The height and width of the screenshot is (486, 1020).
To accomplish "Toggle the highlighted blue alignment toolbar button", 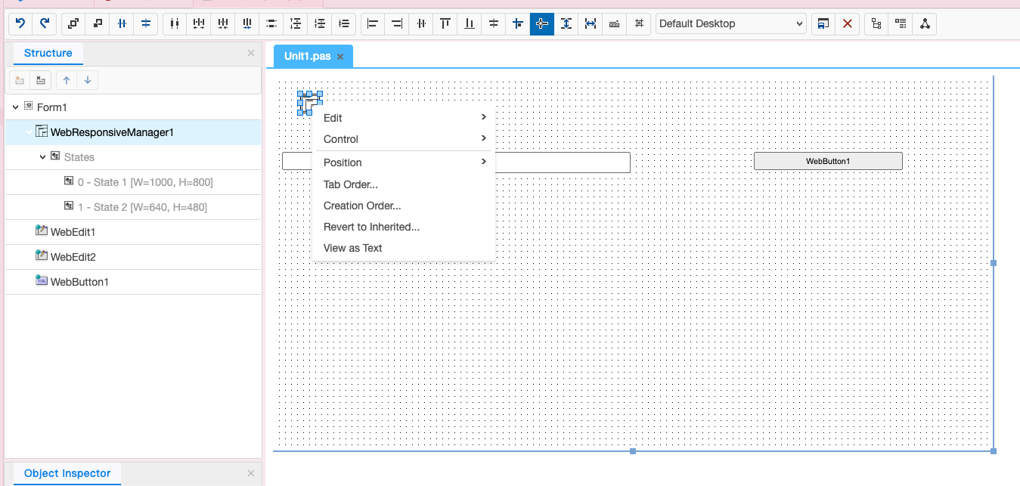I will pos(541,23).
